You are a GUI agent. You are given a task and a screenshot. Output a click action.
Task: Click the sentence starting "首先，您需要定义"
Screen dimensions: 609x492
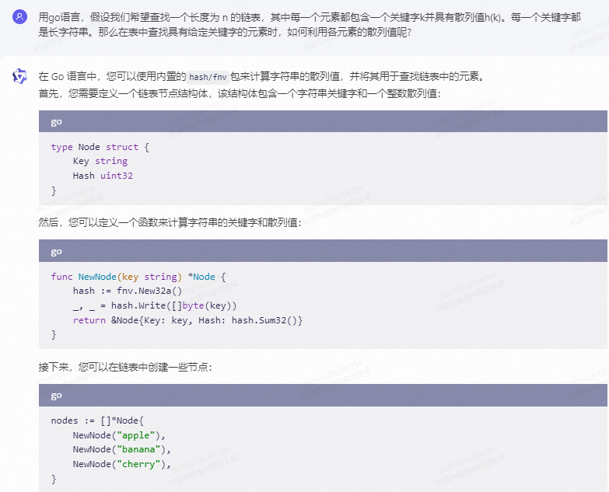click(x=240, y=93)
